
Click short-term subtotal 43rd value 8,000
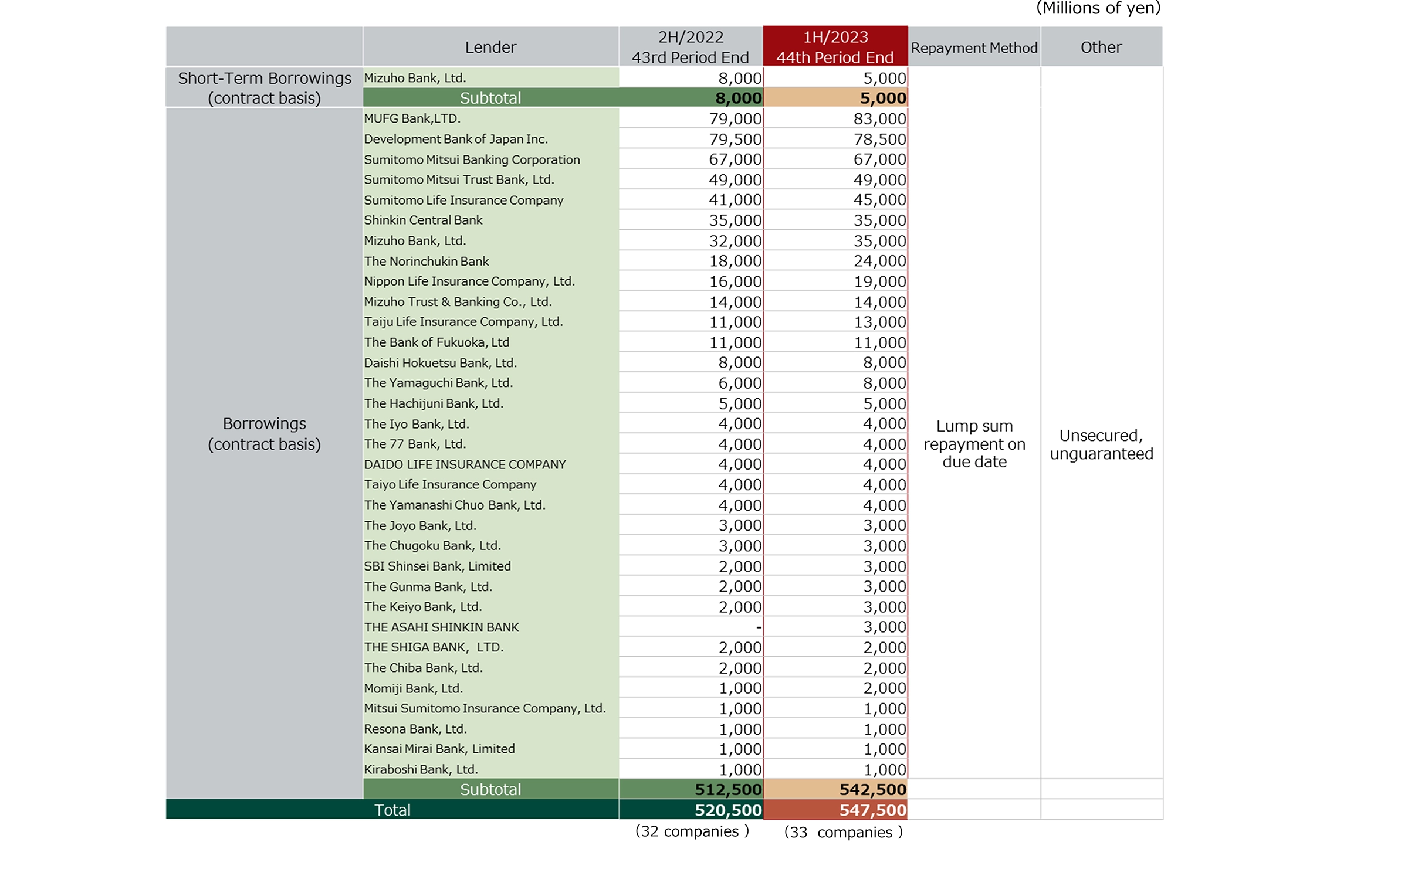[x=739, y=98]
